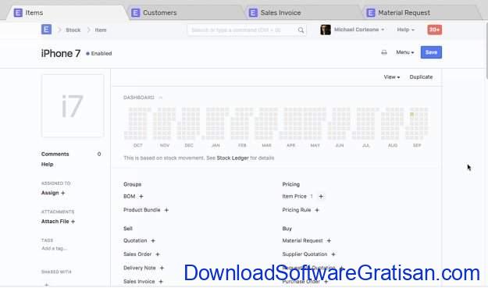Add Material Request with plus icon

click(329, 240)
